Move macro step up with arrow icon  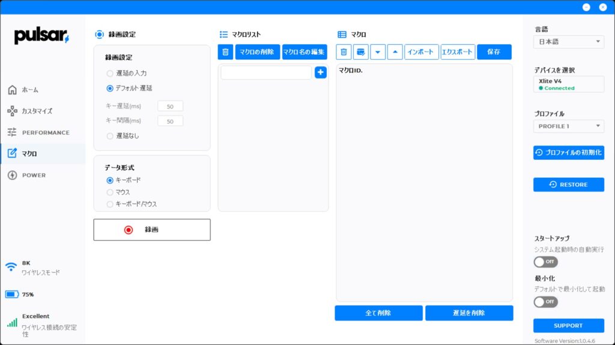point(395,52)
